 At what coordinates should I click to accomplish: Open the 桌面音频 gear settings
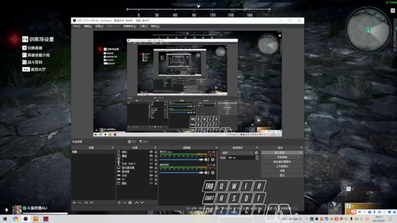pyautogui.click(x=213, y=172)
